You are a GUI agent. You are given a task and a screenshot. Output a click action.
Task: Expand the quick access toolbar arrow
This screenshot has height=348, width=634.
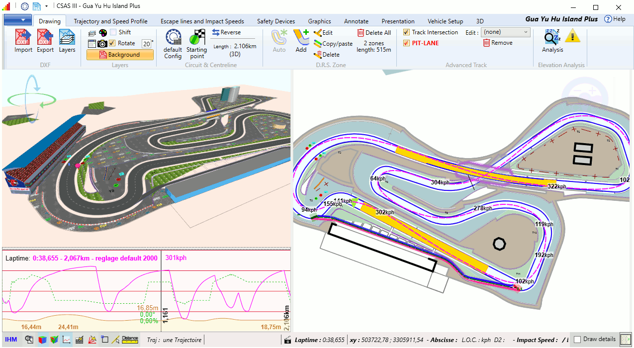point(46,6)
